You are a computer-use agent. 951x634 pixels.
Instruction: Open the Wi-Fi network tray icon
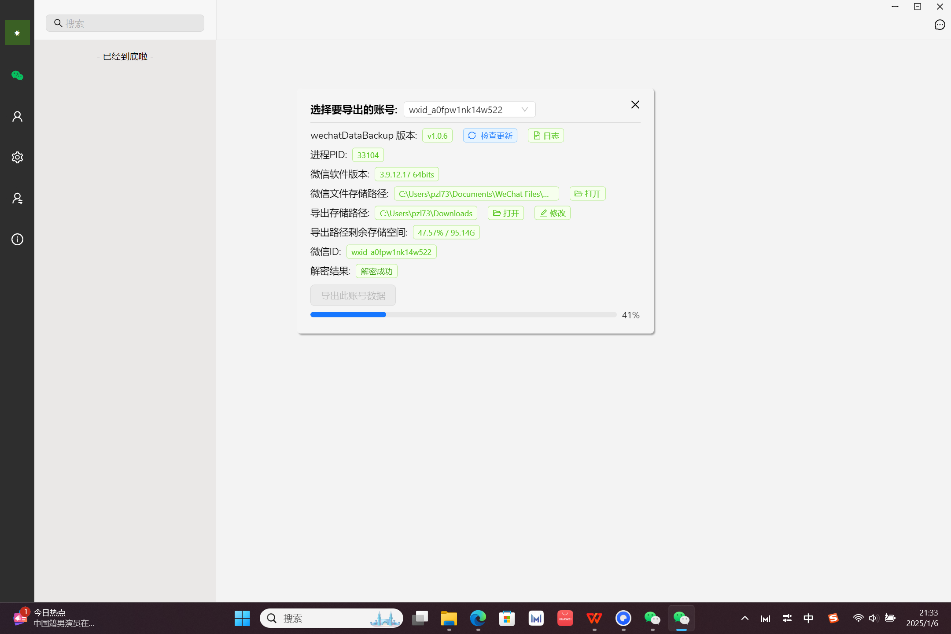point(858,618)
